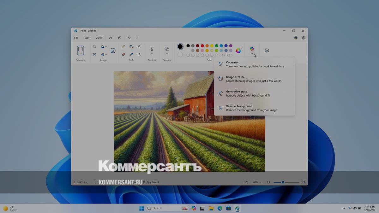
Task: Pick the red color swatch
Action: [202, 46]
